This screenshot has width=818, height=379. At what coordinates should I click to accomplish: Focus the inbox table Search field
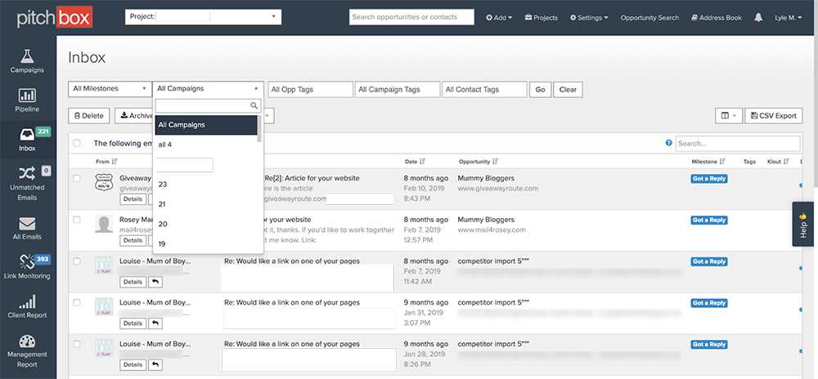coord(738,143)
